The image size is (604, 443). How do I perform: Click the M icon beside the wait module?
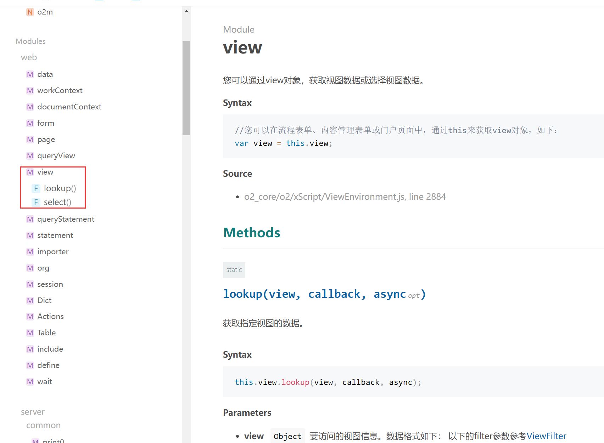coord(30,381)
